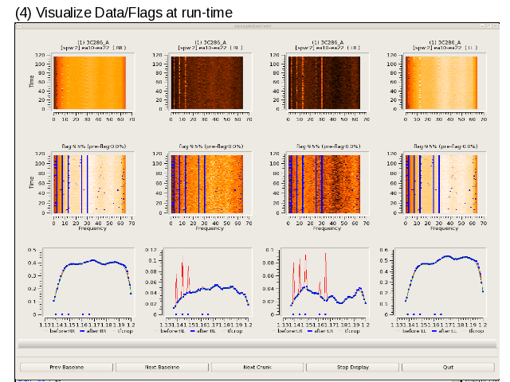Click first middle-row flag percentage label
The width and height of the screenshot is (510, 382).
pos(93,146)
